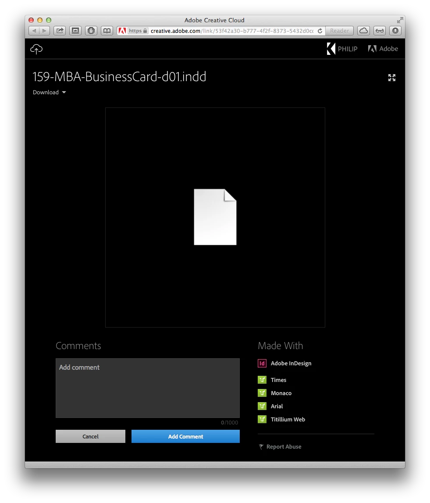Click the Cancel button
430x503 pixels.
pos(90,437)
